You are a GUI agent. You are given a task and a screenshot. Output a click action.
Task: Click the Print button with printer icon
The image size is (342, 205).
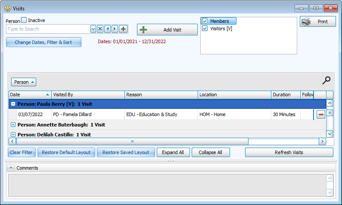click(x=317, y=22)
